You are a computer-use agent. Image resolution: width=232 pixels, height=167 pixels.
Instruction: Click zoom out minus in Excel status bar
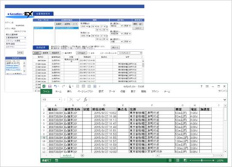tap(191, 160)
